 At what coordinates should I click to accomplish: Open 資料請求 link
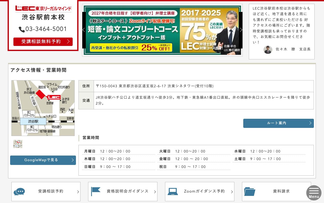pos(276,192)
